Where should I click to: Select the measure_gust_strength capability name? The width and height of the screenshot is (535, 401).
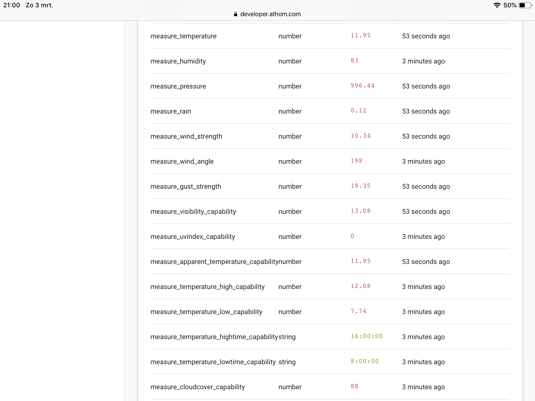pyautogui.click(x=185, y=186)
